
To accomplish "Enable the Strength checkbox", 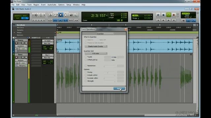I will click(x=86, y=81).
